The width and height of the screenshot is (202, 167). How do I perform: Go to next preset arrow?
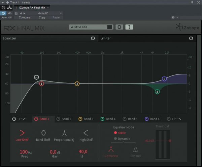(x=24, y=13)
